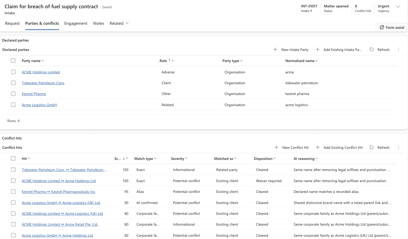Open the Acme Logistics GmbH party link
408x239 pixels.
coord(39,105)
